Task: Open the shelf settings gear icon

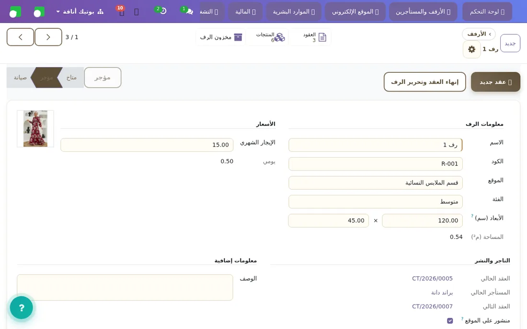Action: (471, 49)
